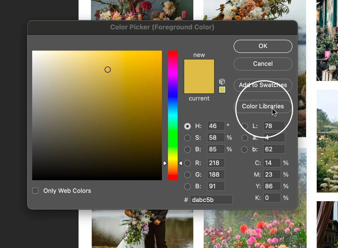Click the L field showing 78
Viewport: 338px width, 248px height.
[274, 126]
